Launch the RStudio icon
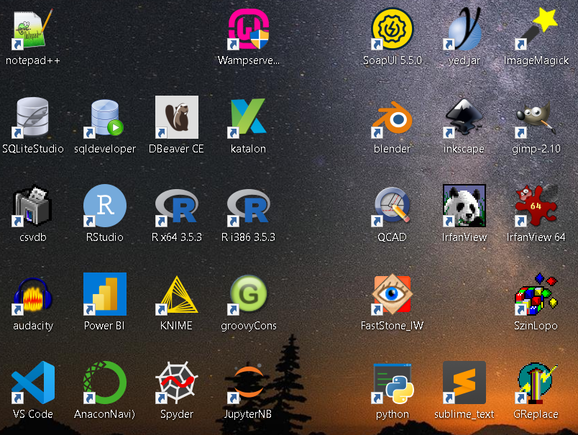The width and height of the screenshot is (578, 435). coord(105,206)
